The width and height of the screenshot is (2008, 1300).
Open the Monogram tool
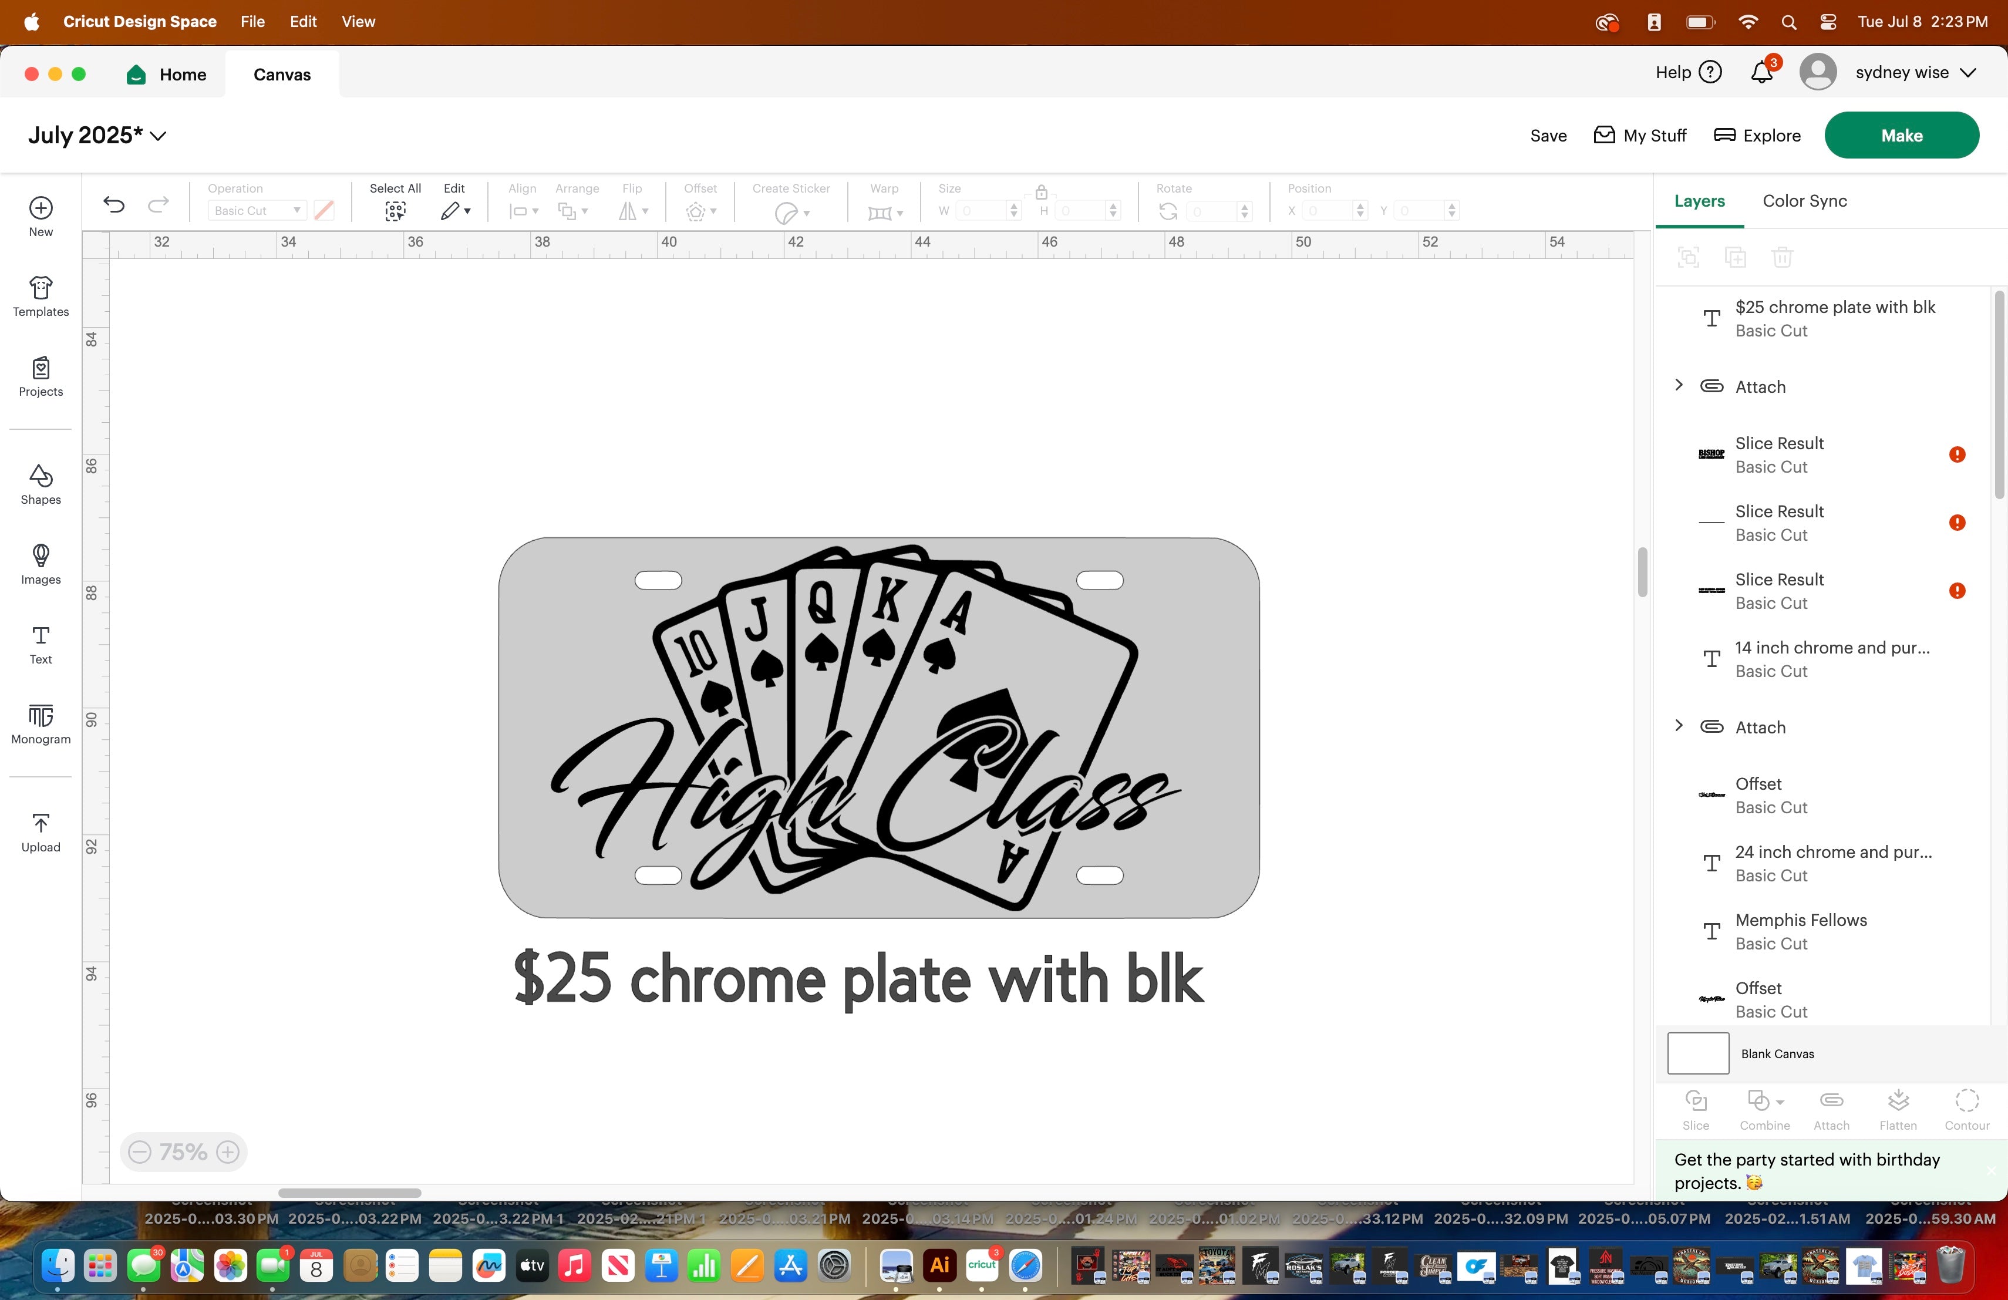41,724
